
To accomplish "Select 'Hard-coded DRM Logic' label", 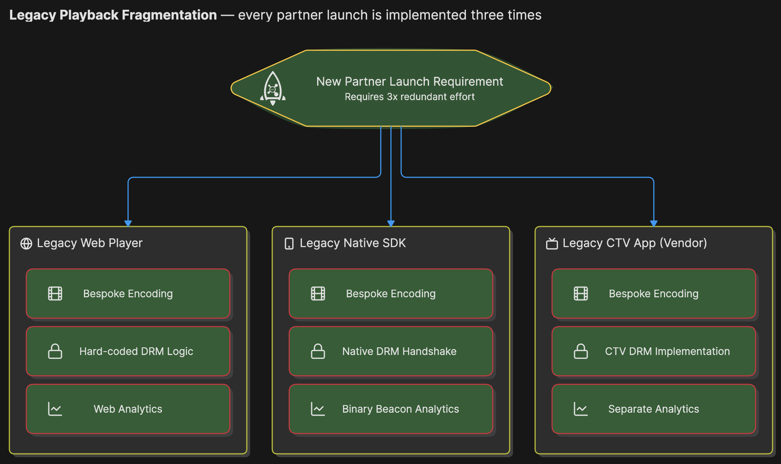I will (136, 351).
